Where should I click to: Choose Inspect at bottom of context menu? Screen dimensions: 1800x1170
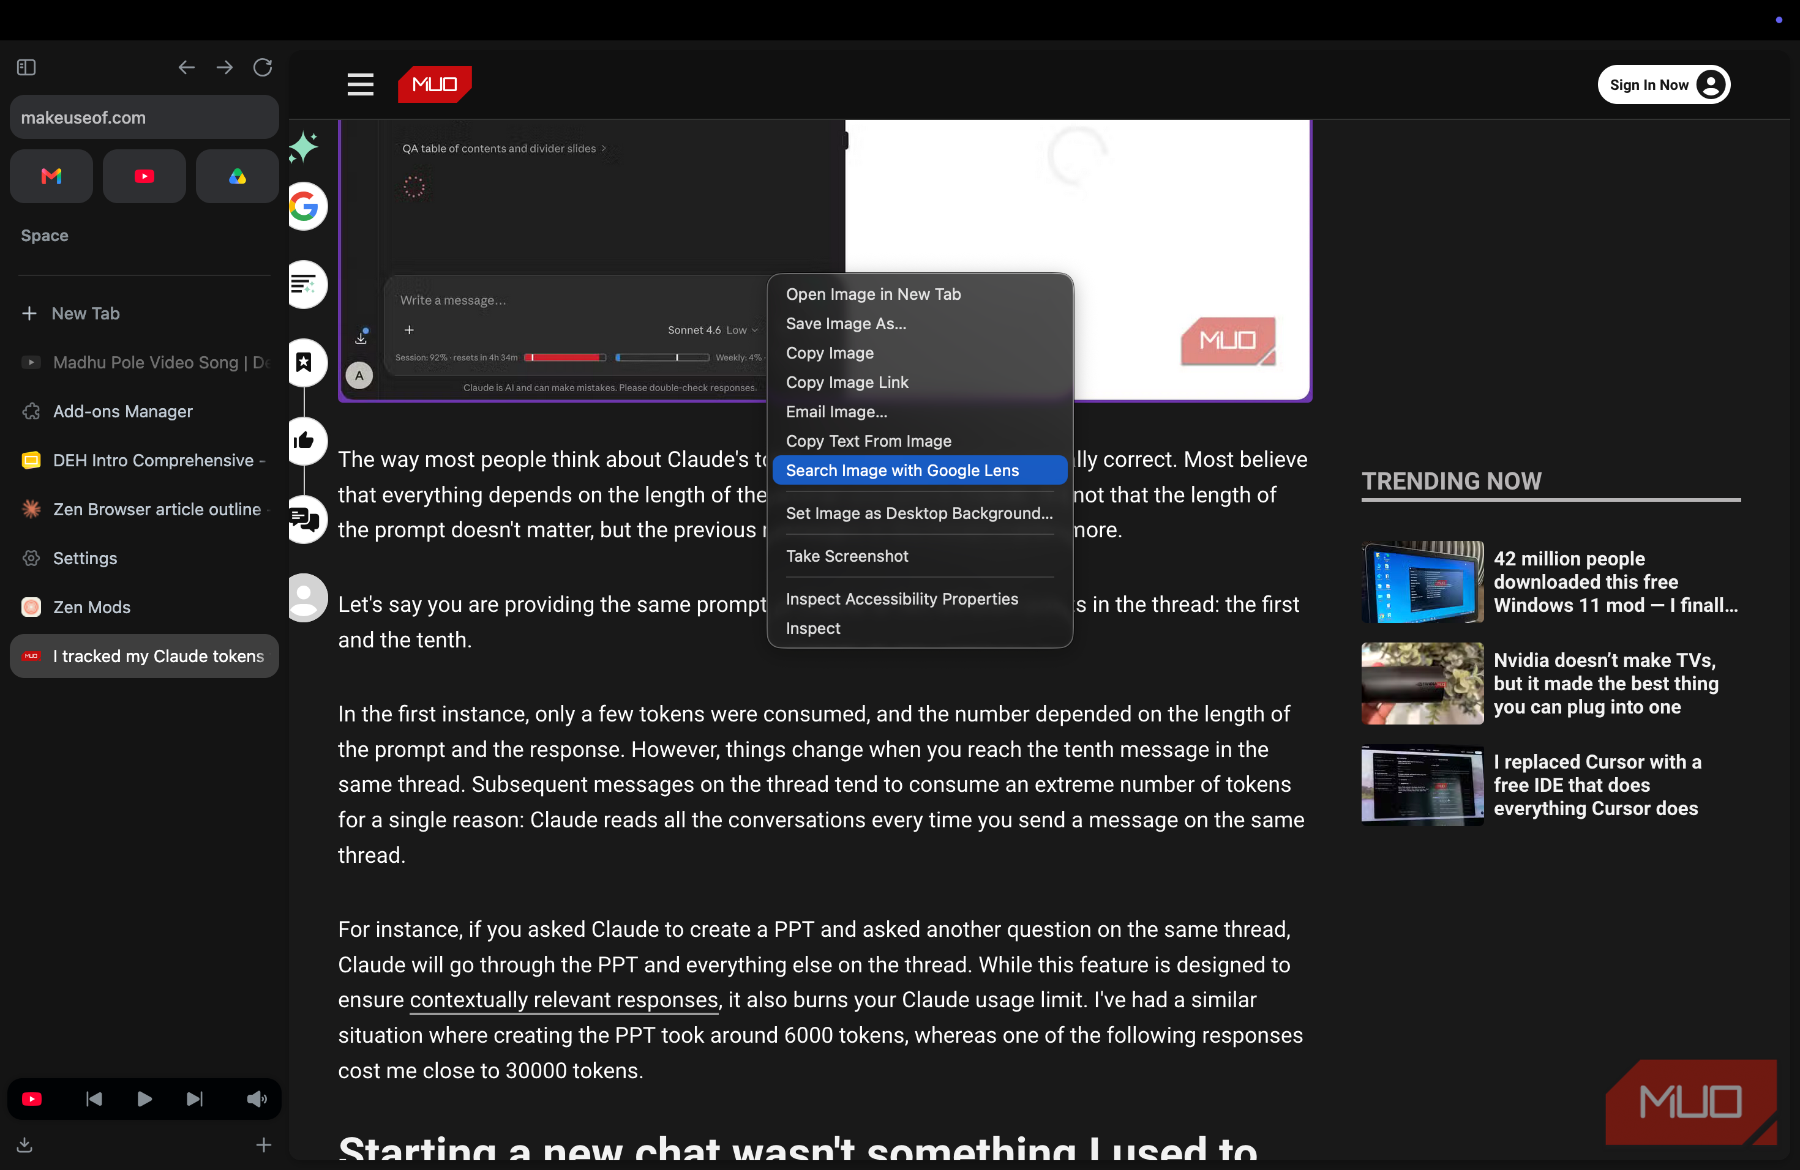click(x=920, y=629)
